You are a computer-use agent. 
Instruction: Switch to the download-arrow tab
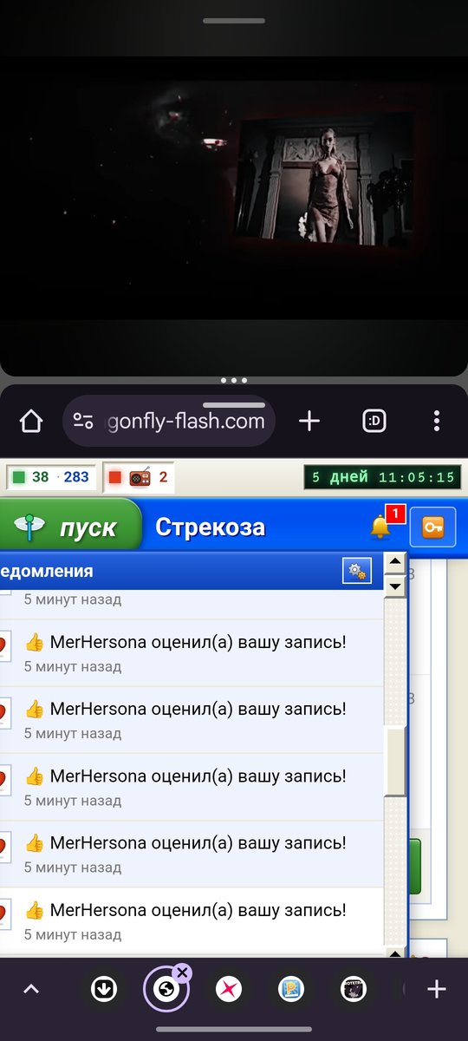104,989
